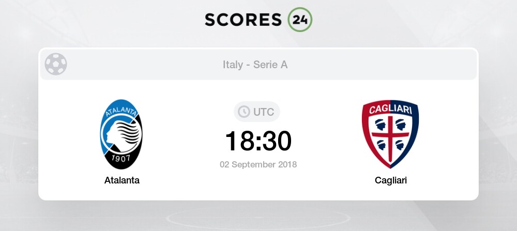Click the gray league header bar

[x=258, y=64]
